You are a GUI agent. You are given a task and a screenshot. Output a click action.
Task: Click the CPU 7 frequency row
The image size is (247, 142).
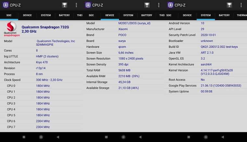41,127
